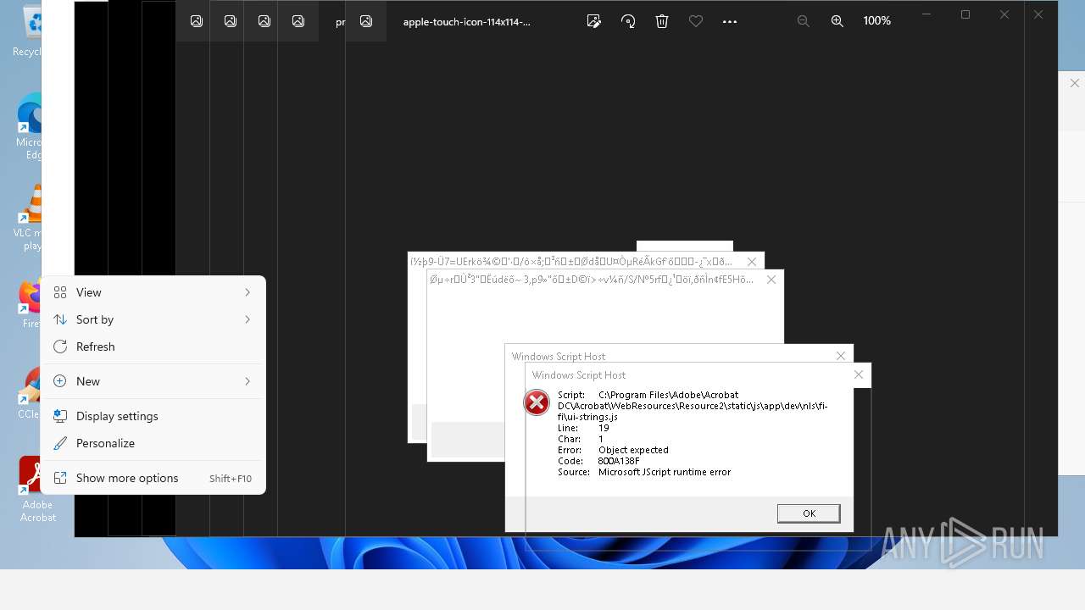The image size is (1085, 610).
Task: Open the View submenu in the context menu
Action: point(153,292)
